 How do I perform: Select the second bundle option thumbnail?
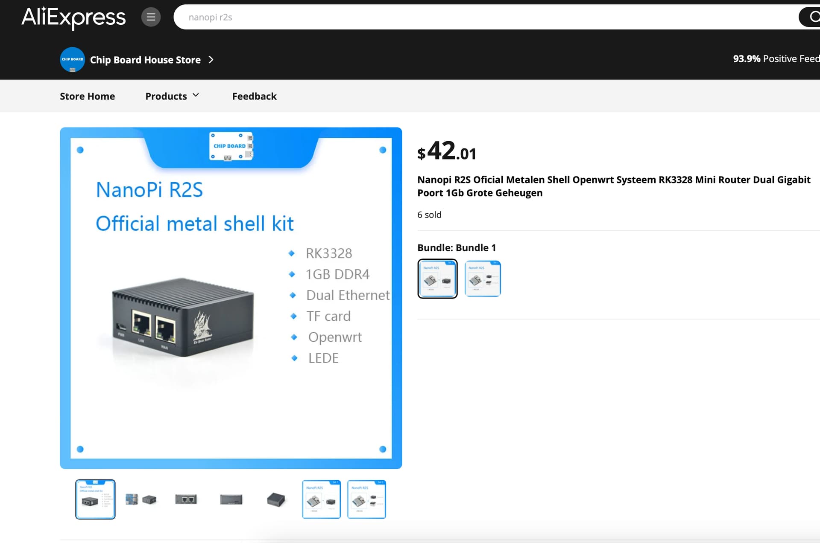pyautogui.click(x=483, y=279)
